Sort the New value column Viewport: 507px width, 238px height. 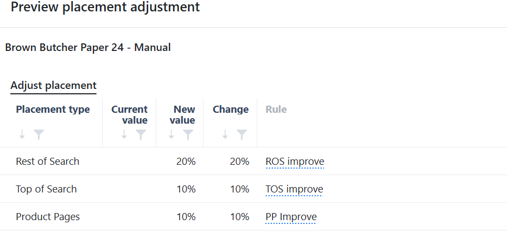pos(172,134)
